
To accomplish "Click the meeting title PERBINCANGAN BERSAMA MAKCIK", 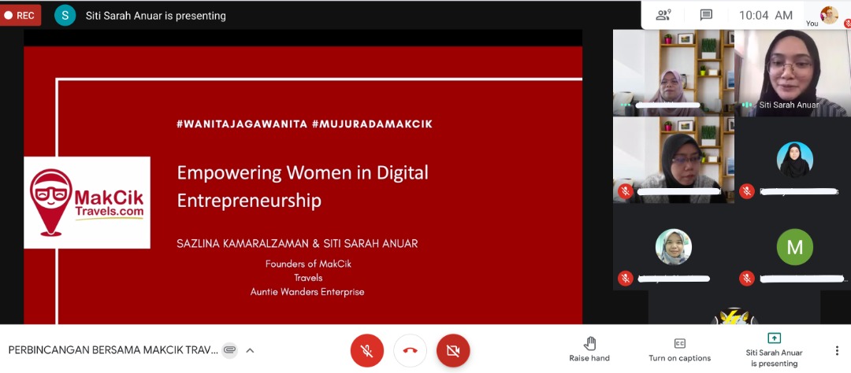I will click(113, 350).
